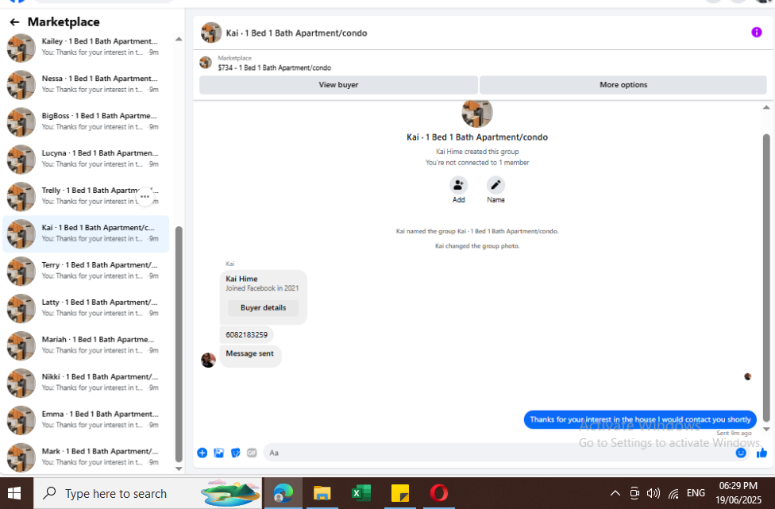Click the More options button
The image size is (775, 509).
click(623, 85)
